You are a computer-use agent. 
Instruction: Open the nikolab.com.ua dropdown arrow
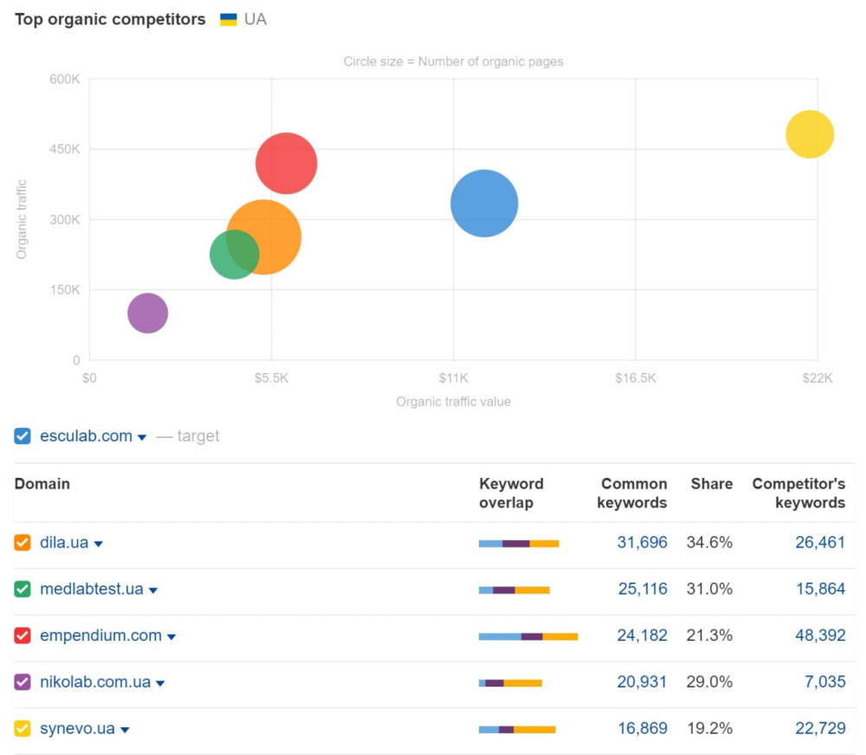(x=160, y=683)
